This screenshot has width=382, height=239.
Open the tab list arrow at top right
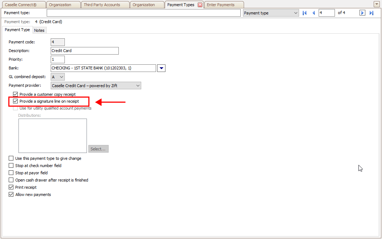[x=377, y=4]
